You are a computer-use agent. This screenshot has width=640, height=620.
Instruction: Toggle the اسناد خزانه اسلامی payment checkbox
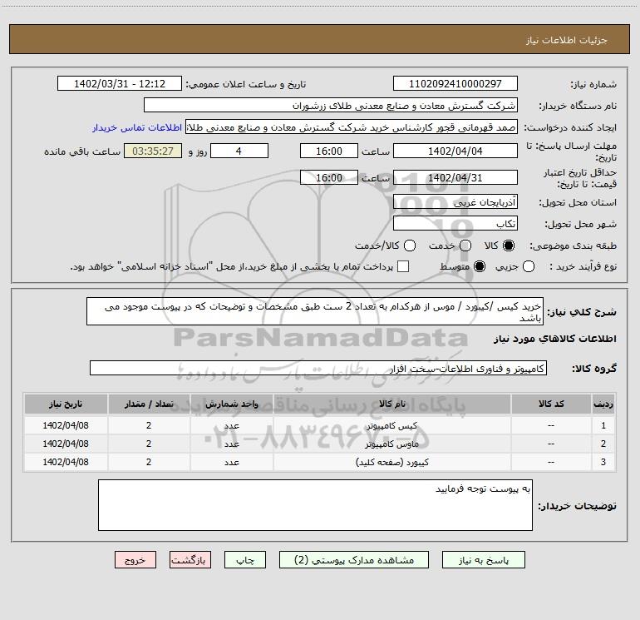(x=403, y=266)
